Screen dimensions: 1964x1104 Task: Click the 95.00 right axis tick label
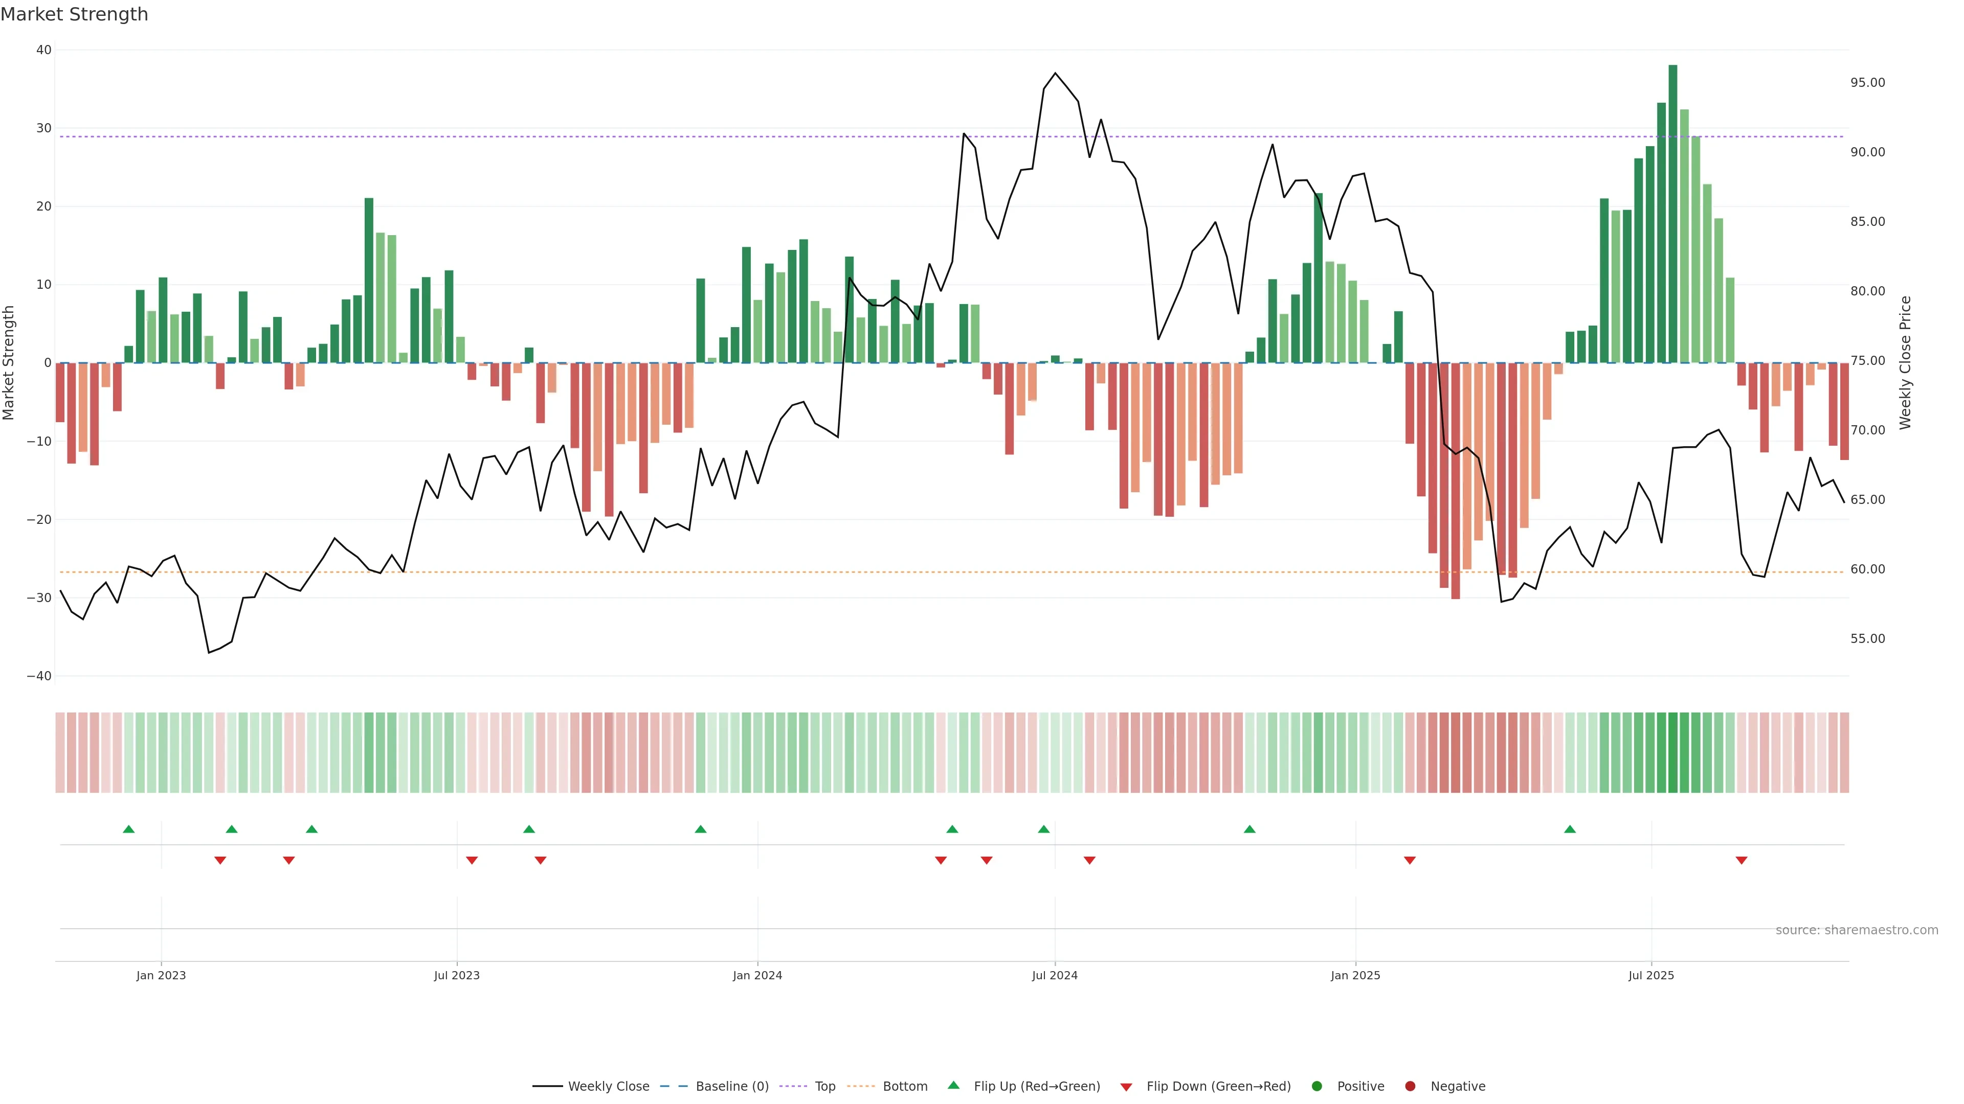pyautogui.click(x=1867, y=82)
